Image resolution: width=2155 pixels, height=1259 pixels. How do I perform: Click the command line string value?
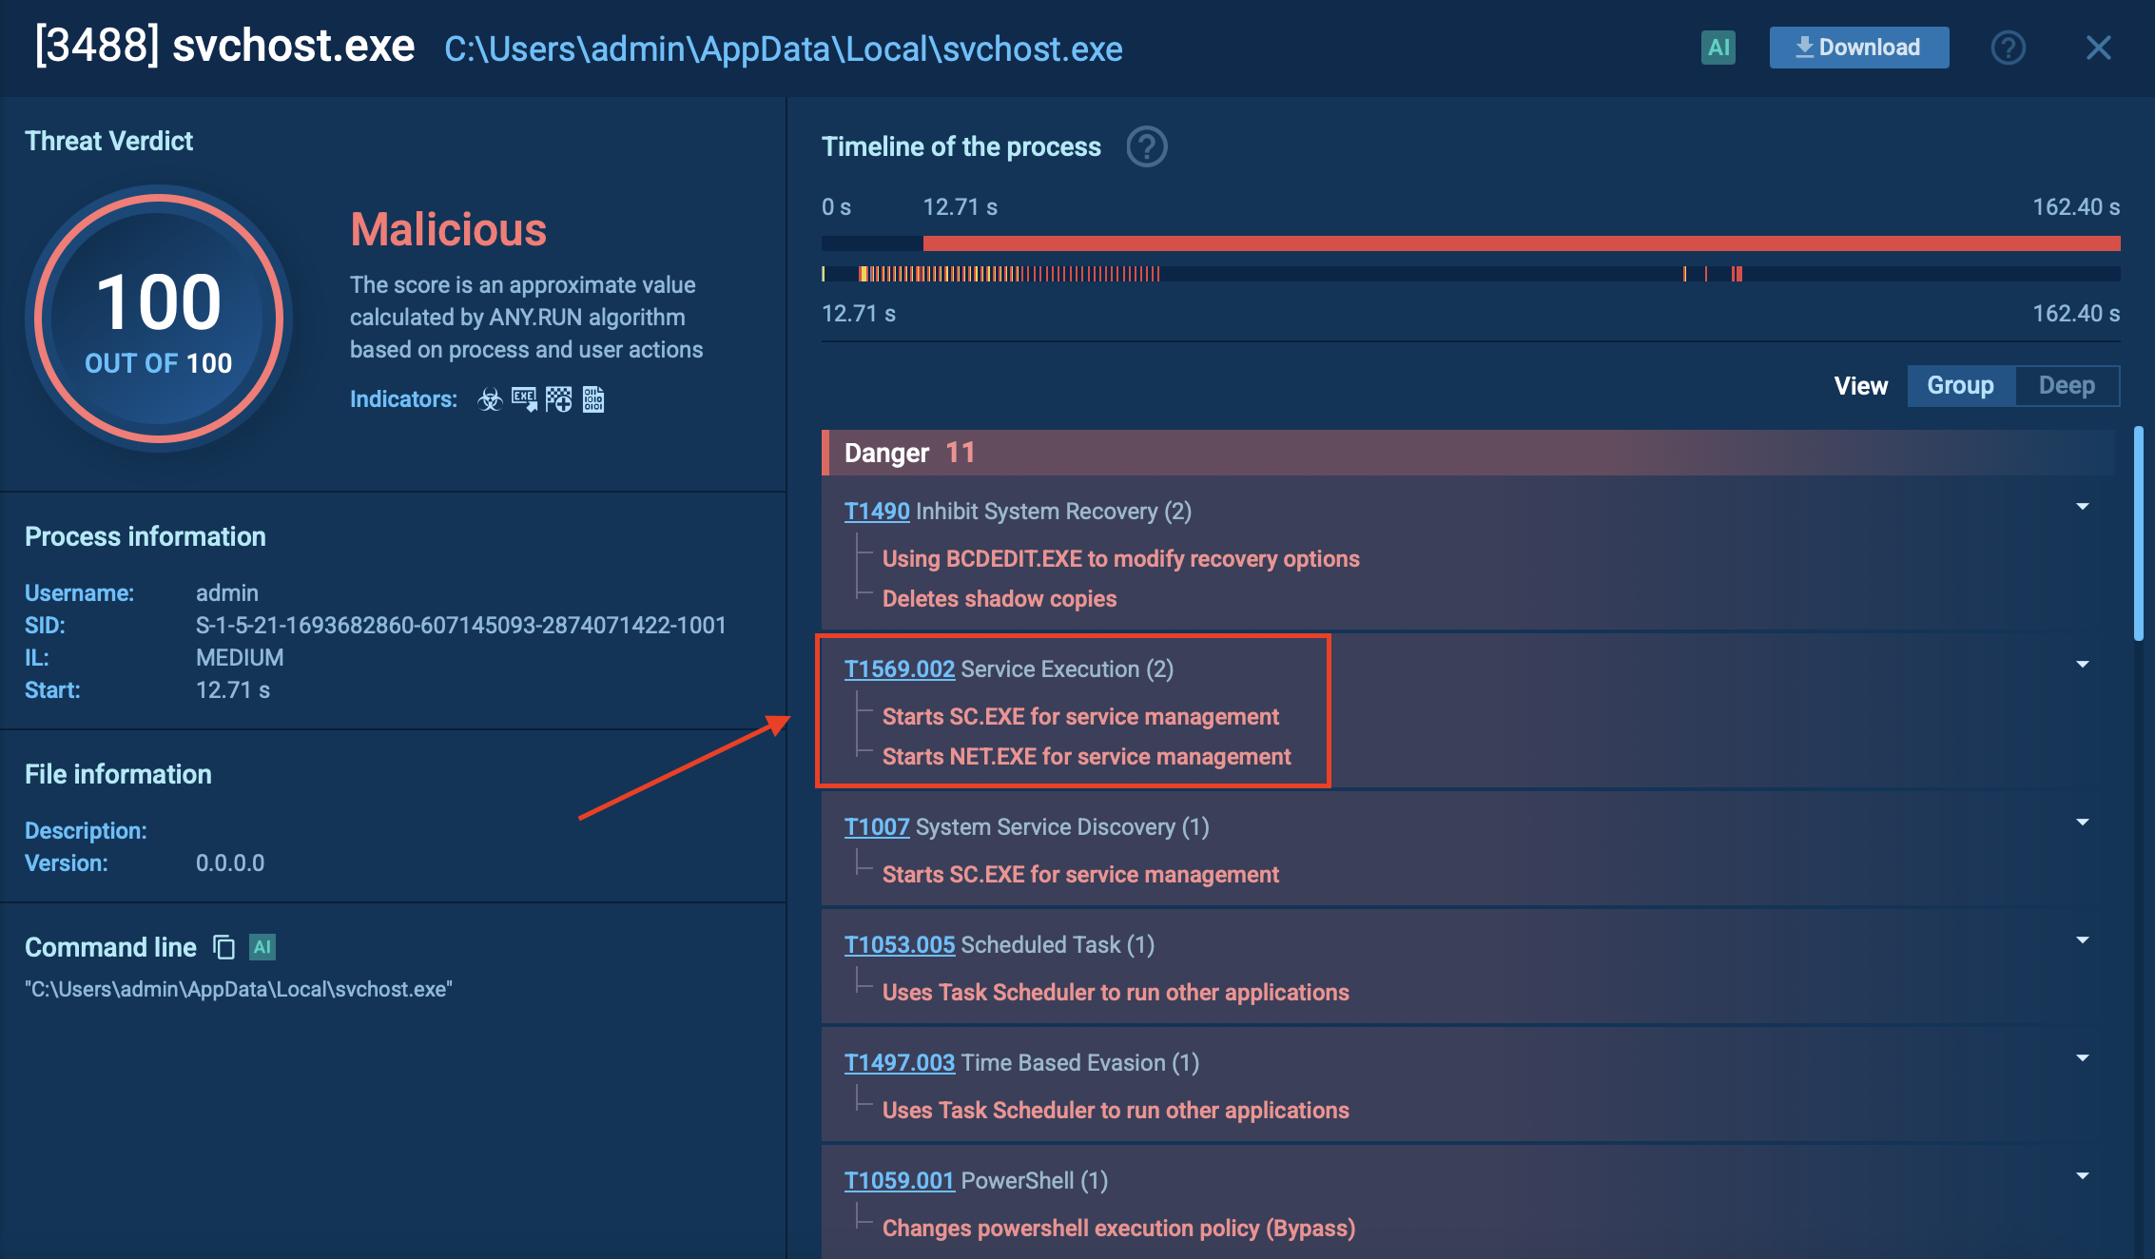[238, 989]
